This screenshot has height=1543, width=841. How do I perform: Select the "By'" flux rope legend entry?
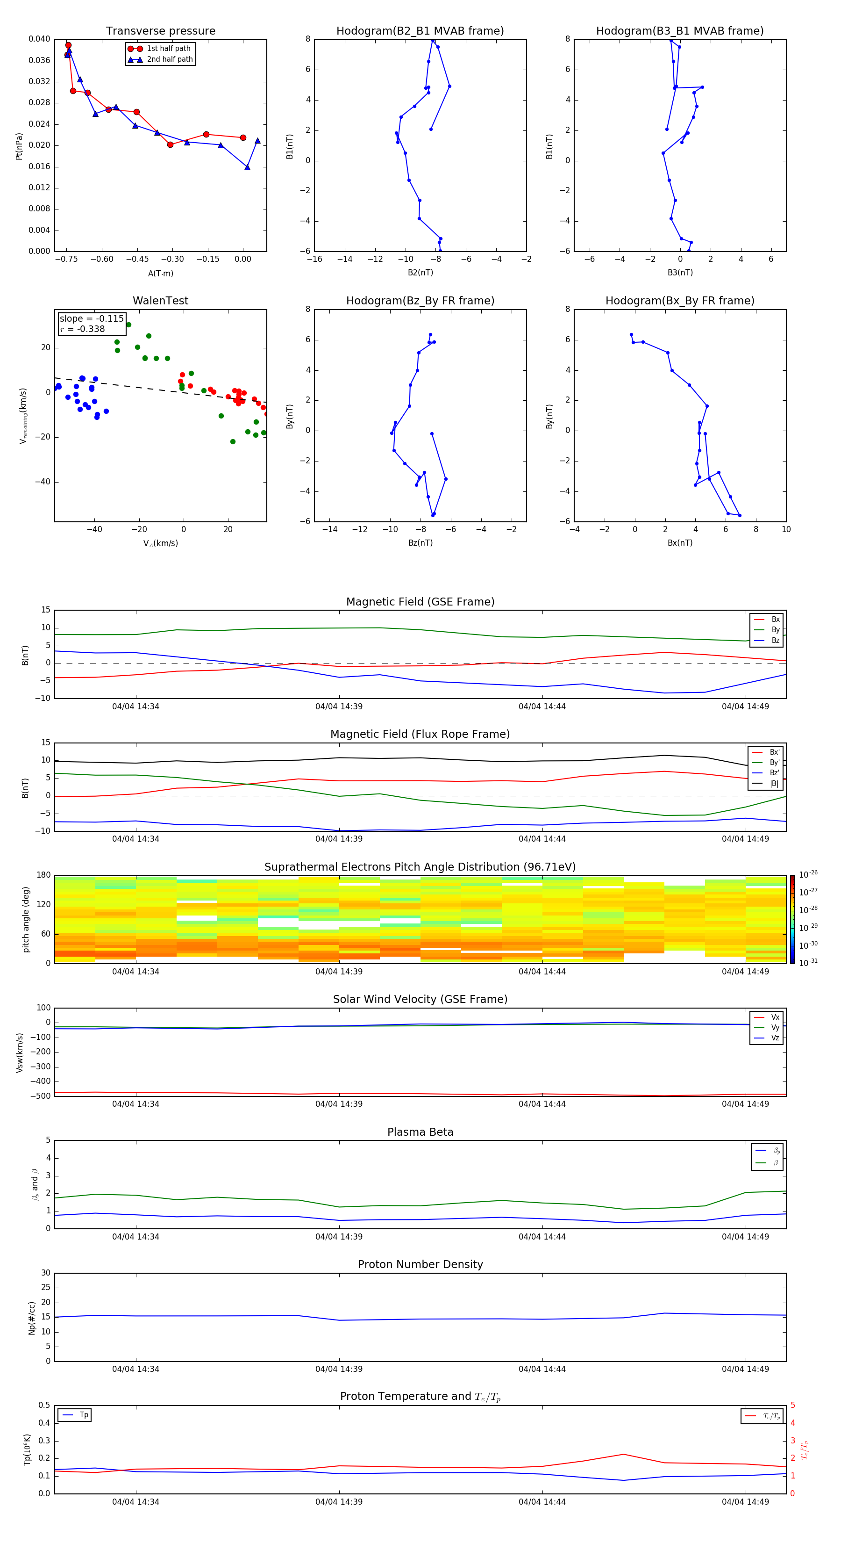pos(766,763)
